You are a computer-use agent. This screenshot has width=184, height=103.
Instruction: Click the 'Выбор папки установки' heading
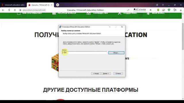click(71, 31)
